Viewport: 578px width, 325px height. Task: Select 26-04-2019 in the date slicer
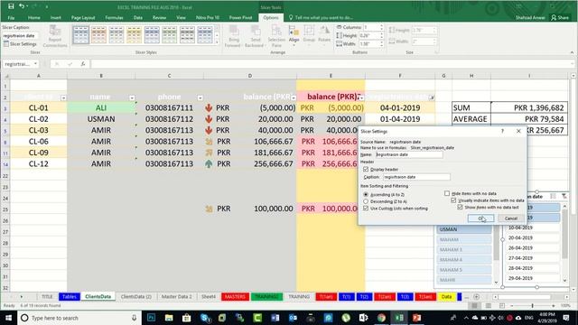[x=532, y=248]
